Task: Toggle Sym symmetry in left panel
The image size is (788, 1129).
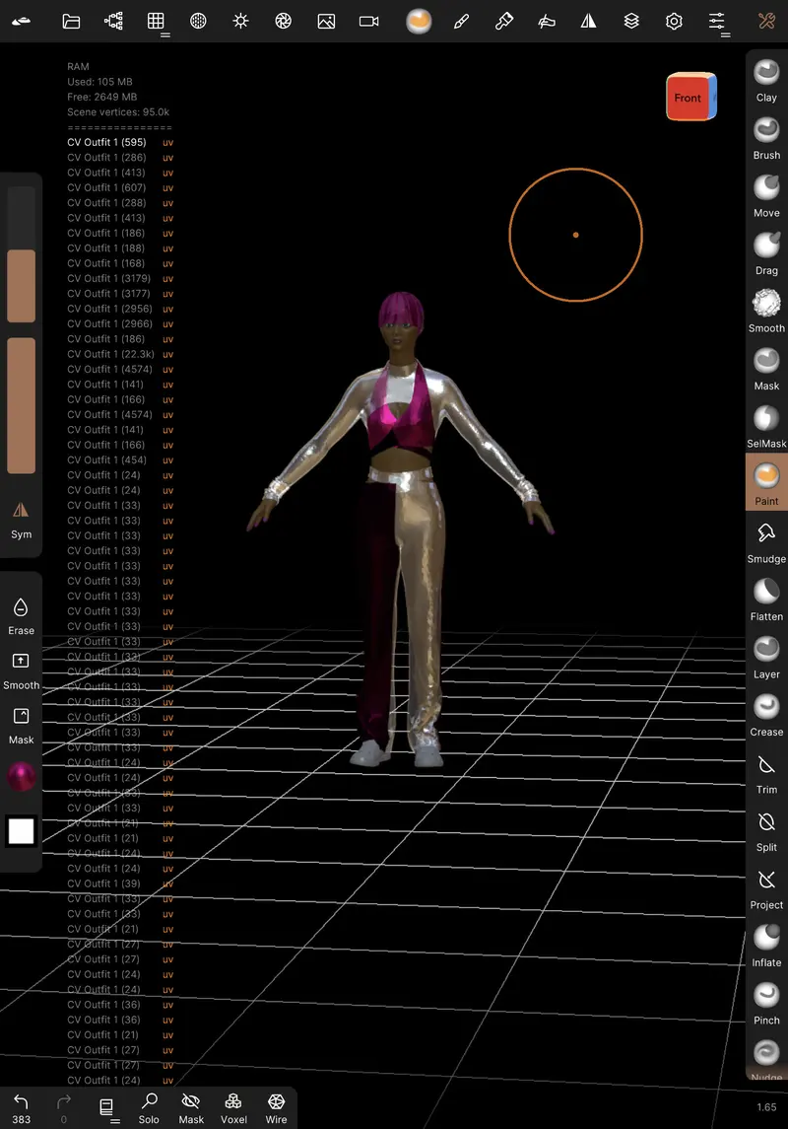Action: click(21, 520)
